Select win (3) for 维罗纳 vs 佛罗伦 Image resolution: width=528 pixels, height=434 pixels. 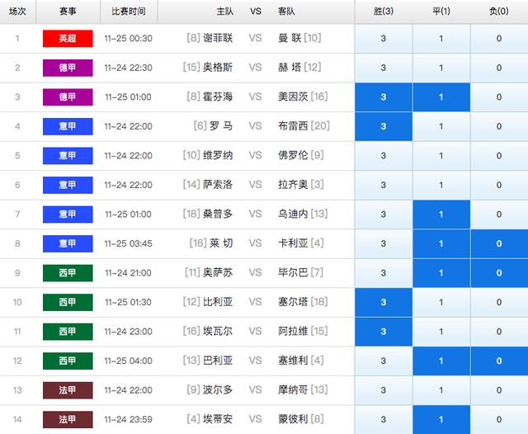pyautogui.click(x=384, y=156)
